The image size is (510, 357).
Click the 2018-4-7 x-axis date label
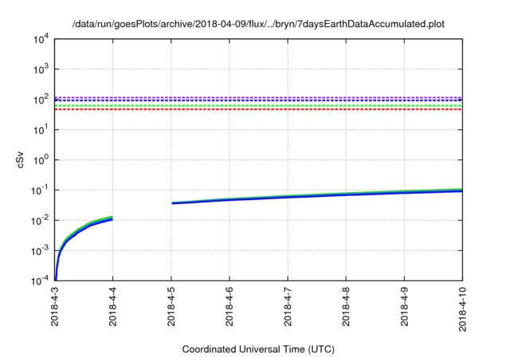pyautogui.click(x=288, y=306)
